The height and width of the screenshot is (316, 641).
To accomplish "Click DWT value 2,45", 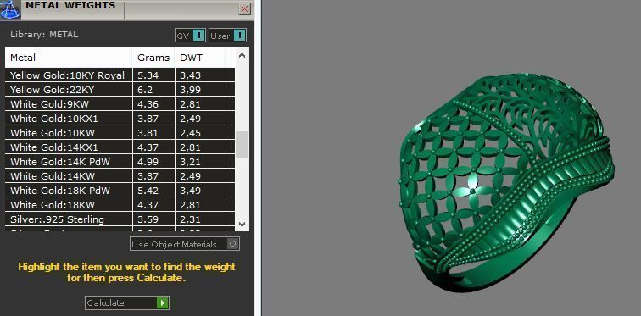I will coord(190,133).
